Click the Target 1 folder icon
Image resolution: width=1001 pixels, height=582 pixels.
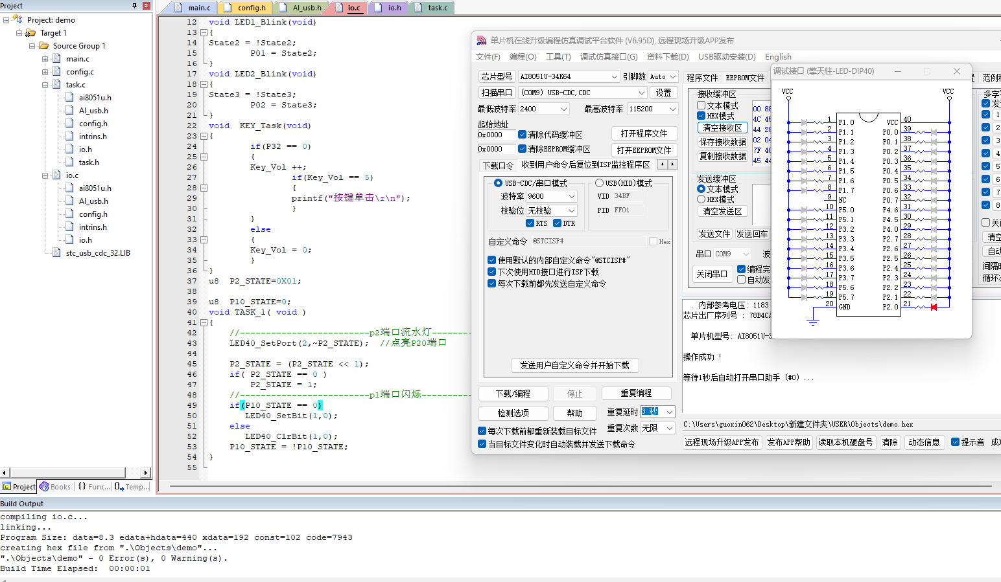tap(30, 33)
